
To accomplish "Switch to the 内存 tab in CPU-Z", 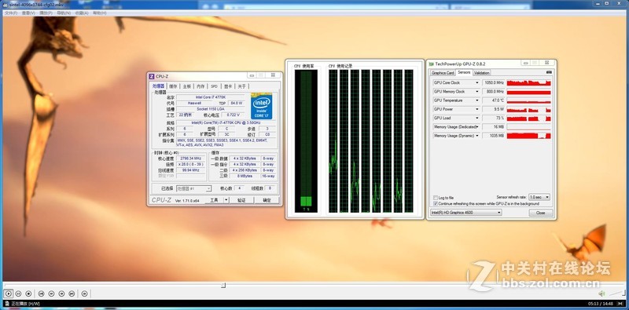I will click(x=200, y=86).
